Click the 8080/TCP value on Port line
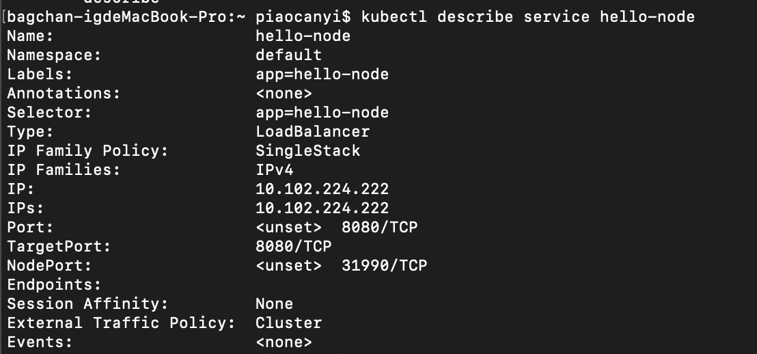The width and height of the screenshot is (757, 354). pos(379,227)
